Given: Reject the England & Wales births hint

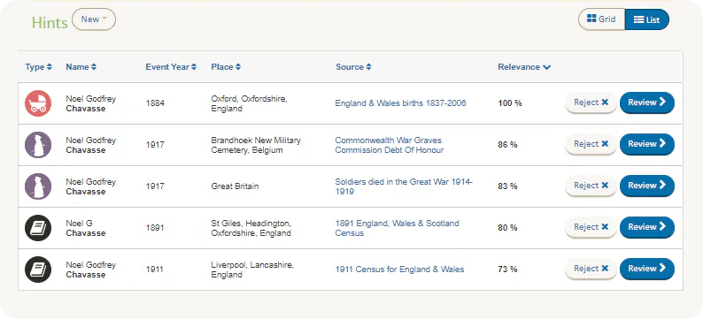Looking at the screenshot, I should point(591,103).
